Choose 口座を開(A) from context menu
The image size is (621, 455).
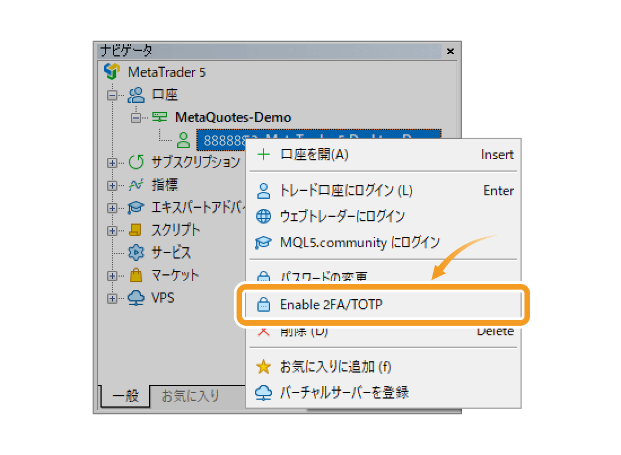[x=383, y=155]
